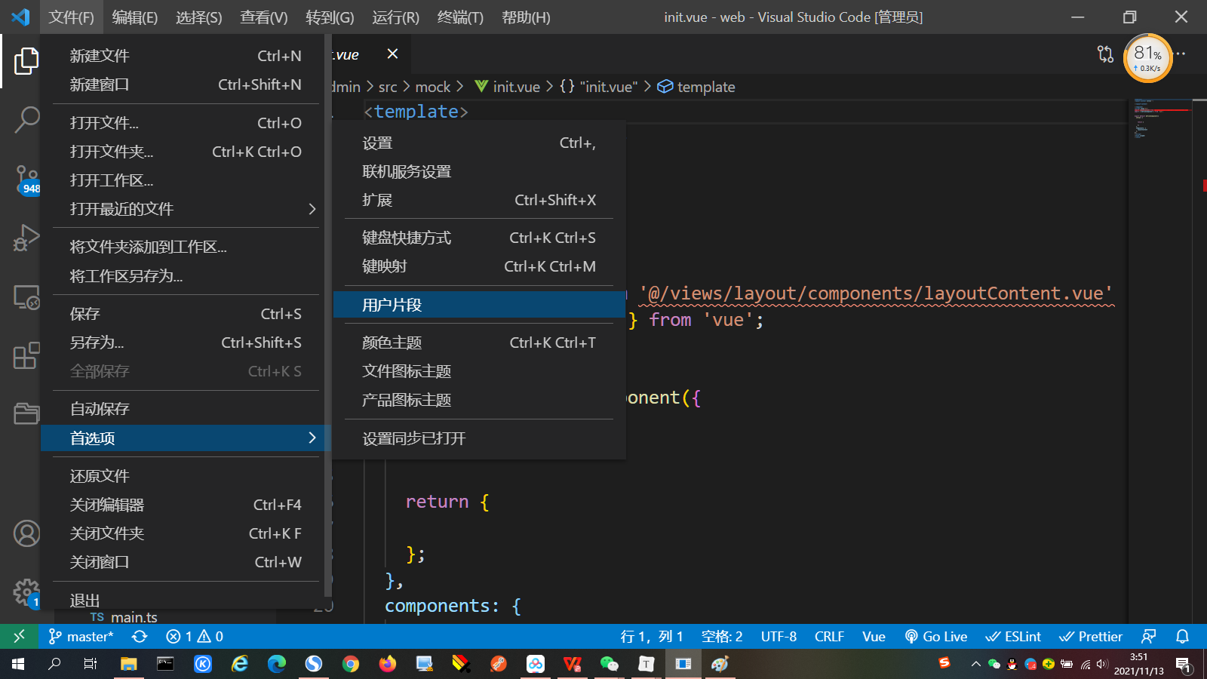Click the master* branch button in status bar
The width and height of the screenshot is (1207, 679).
[x=81, y=637]
